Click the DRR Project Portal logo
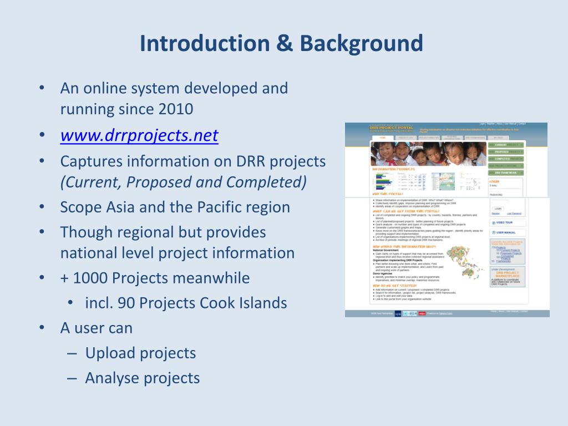Viewport: 568px width, 426px height. (391, 128)
